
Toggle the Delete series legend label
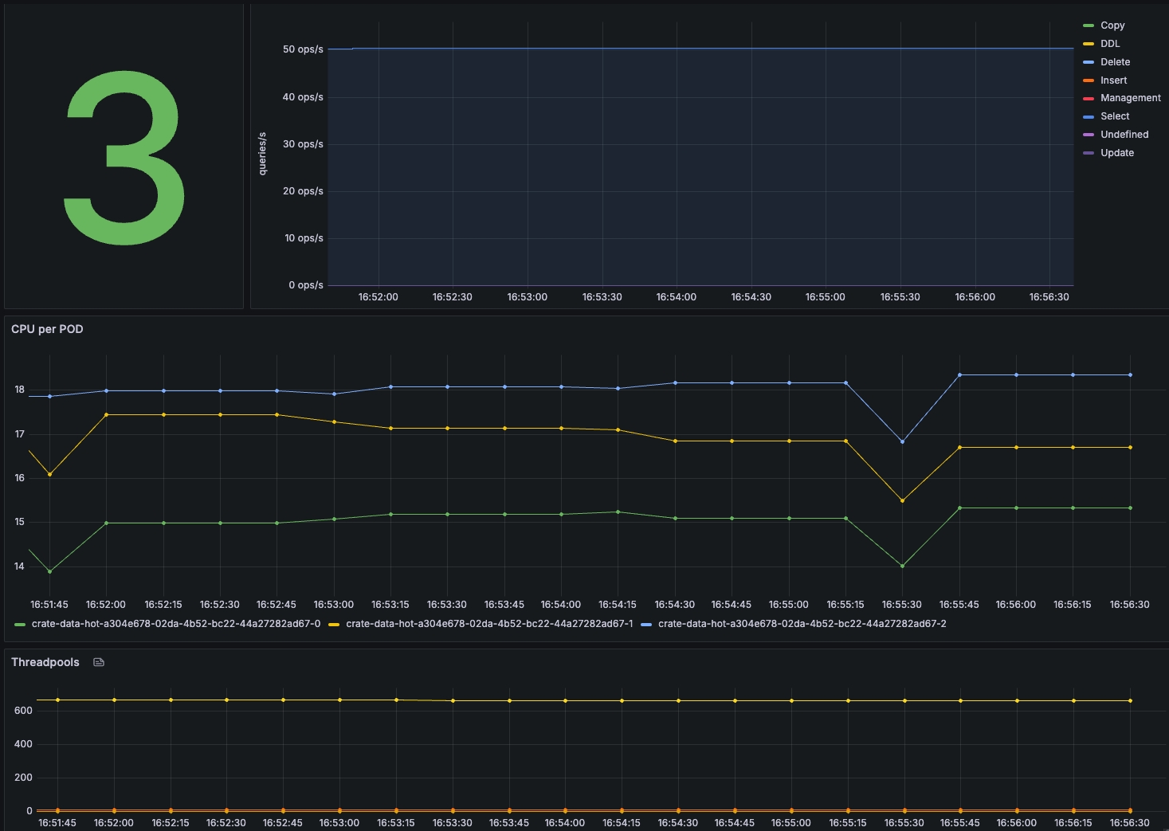point(1115,62)
